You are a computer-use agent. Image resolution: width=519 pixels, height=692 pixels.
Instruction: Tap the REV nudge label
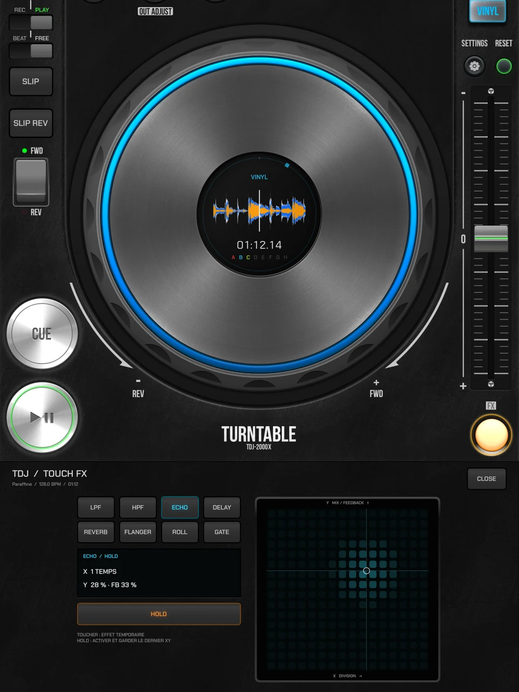pos(138,394)
